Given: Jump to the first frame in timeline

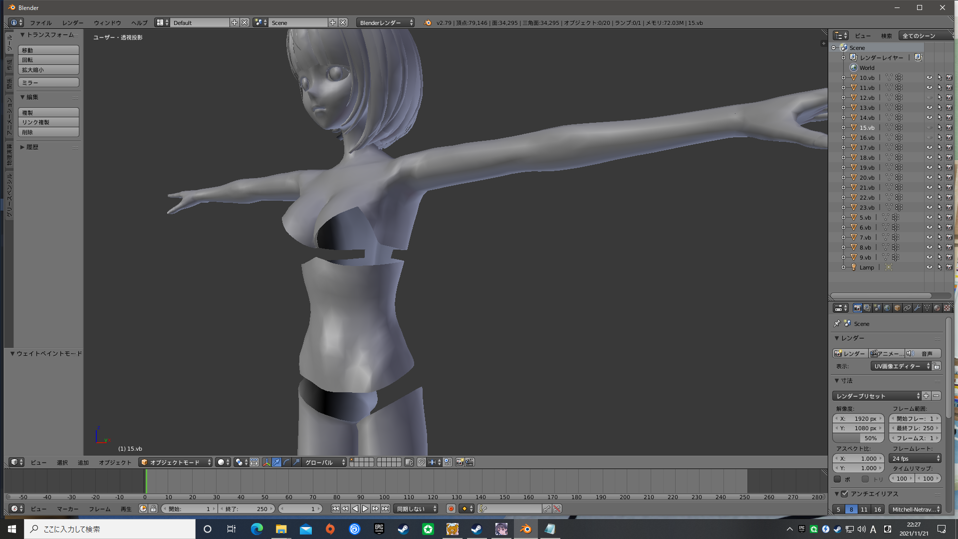Looking at the screenshot, I should click(335, 509).
